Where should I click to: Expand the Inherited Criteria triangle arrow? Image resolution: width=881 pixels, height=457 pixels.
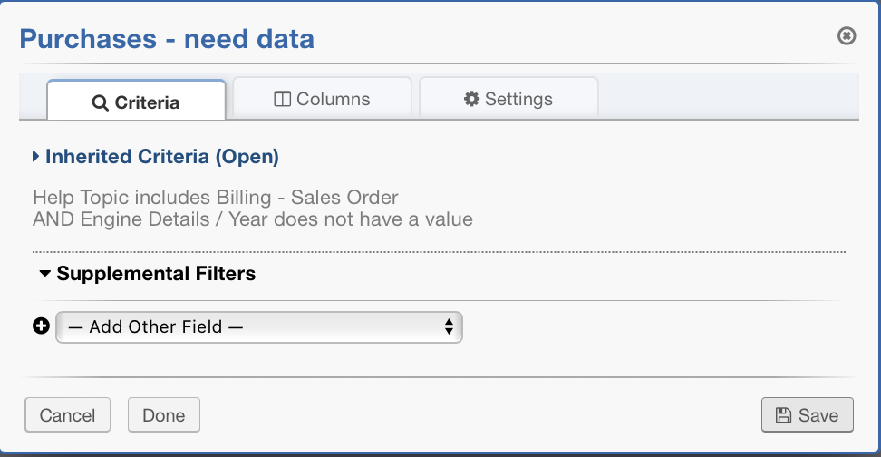(x=35, y=157)
